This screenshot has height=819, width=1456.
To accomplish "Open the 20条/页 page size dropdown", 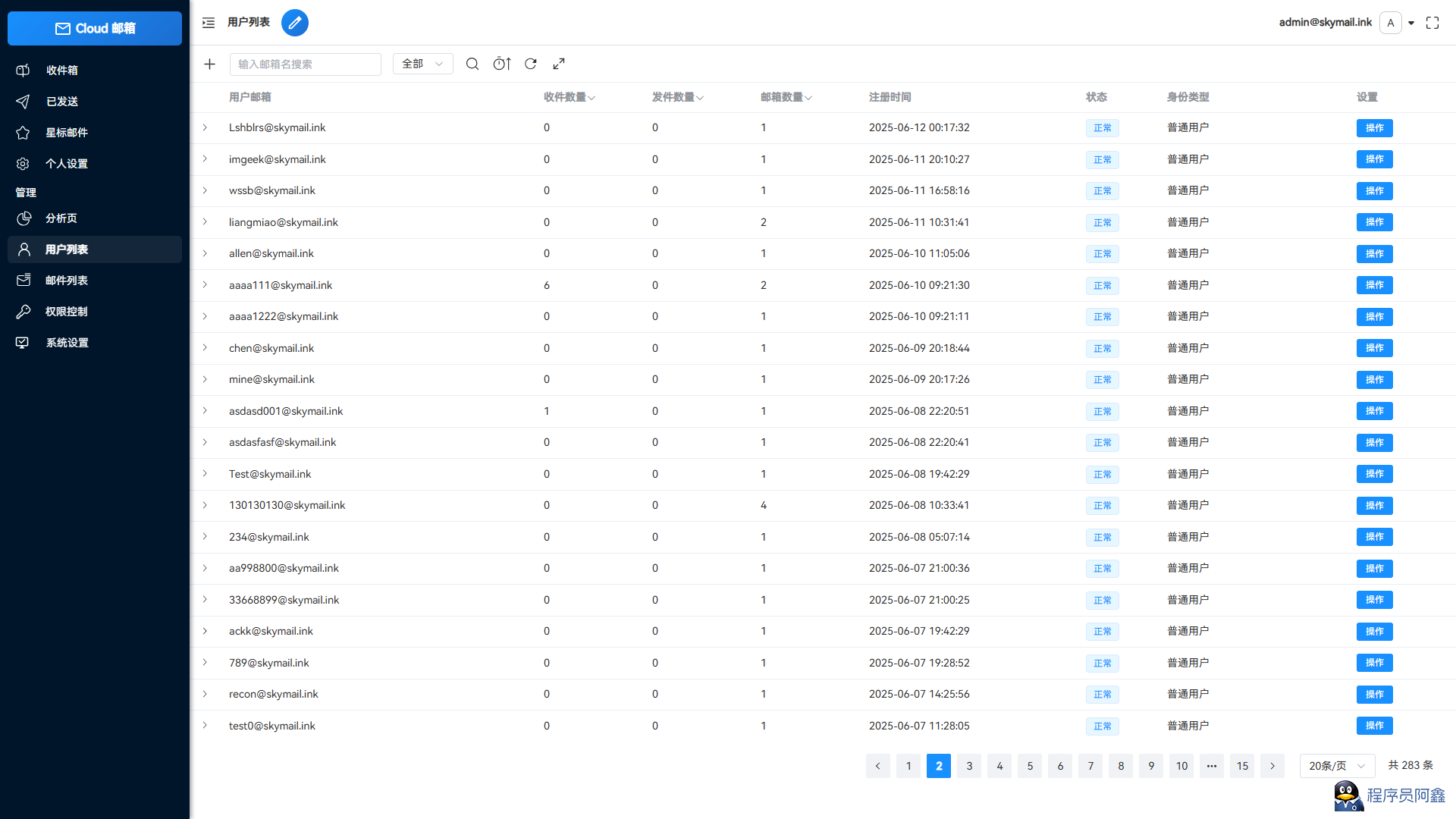I will tap(1336, 766).
